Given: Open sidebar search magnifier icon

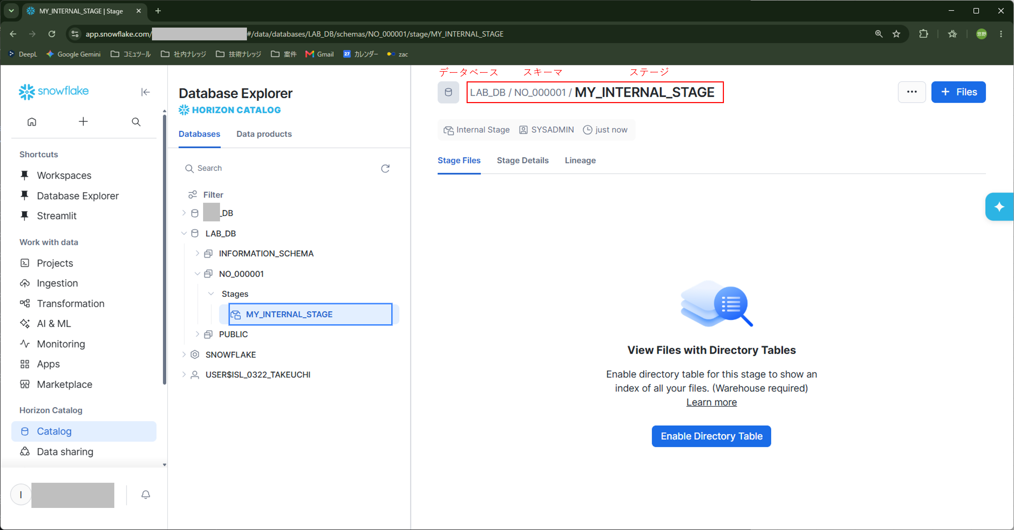Looking at the screenshot, I should coord(136,122).
